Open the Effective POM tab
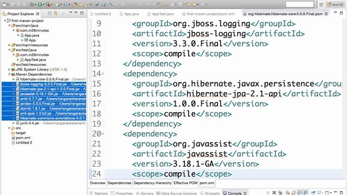Screen dimensions: 347x195 click(x=185, y=183)
